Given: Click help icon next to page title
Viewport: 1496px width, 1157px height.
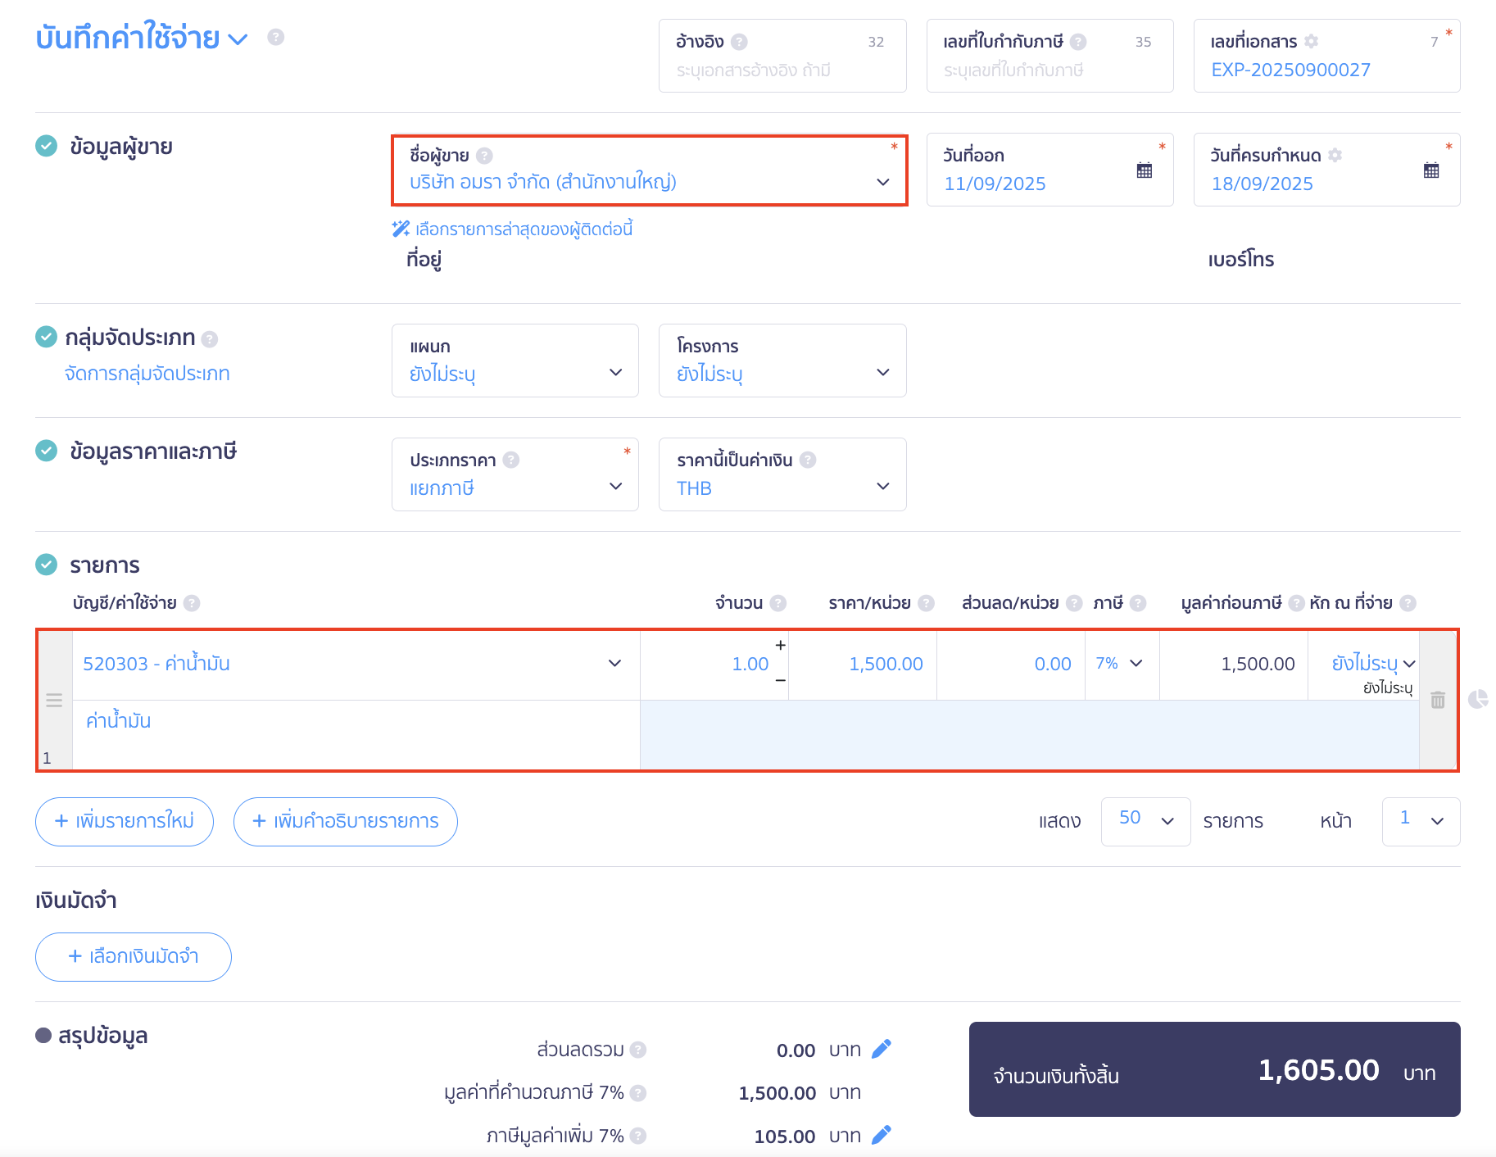Looking at the screenshot, I should pos(276,37).
